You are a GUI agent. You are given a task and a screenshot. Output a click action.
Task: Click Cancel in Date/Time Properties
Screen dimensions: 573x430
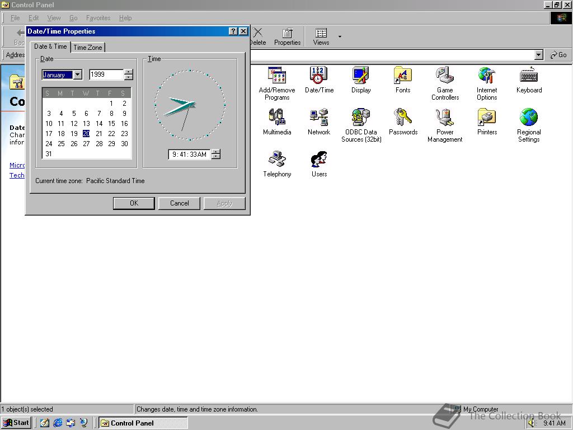coord(179,203)
